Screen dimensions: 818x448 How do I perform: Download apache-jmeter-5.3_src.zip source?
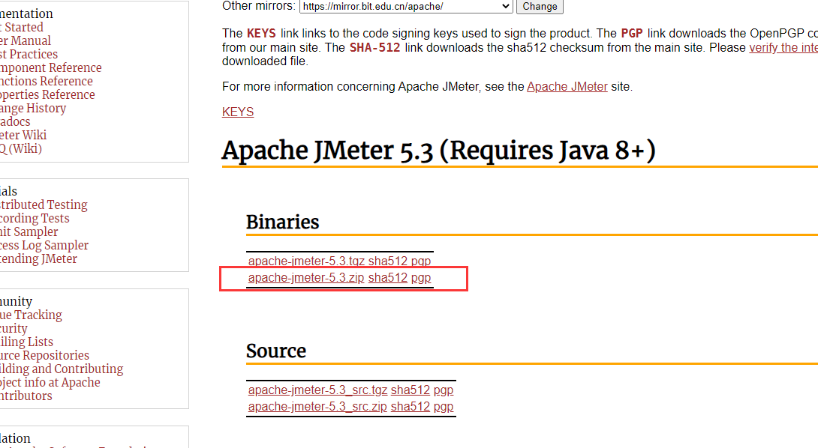point(317,406)
